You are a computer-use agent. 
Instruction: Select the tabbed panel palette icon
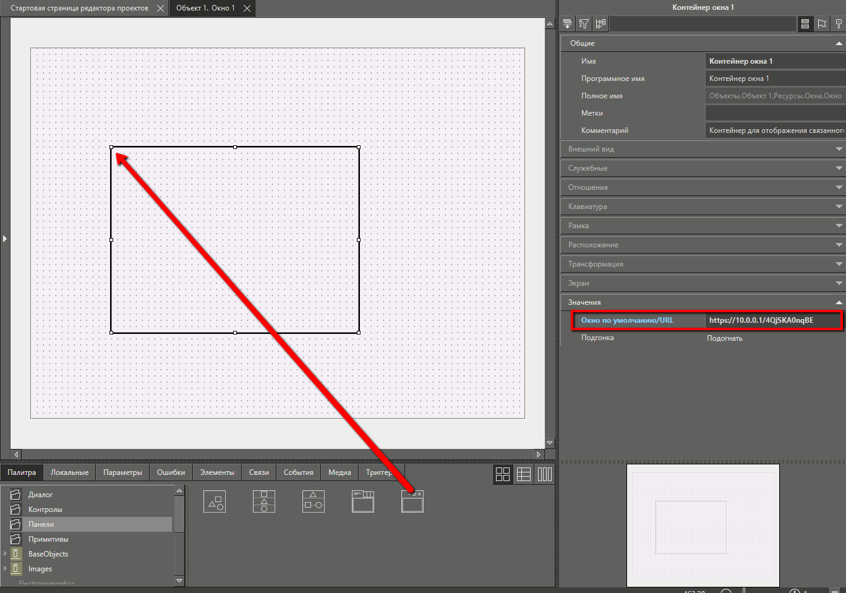coord(363,501)
